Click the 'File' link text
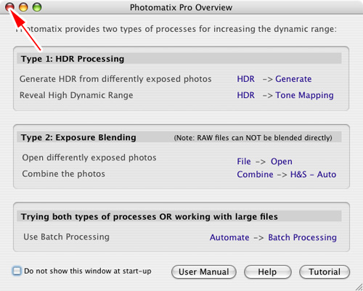The height and width of the screenshot is (291, 363). pyautogui.click(x=244, y=161)
